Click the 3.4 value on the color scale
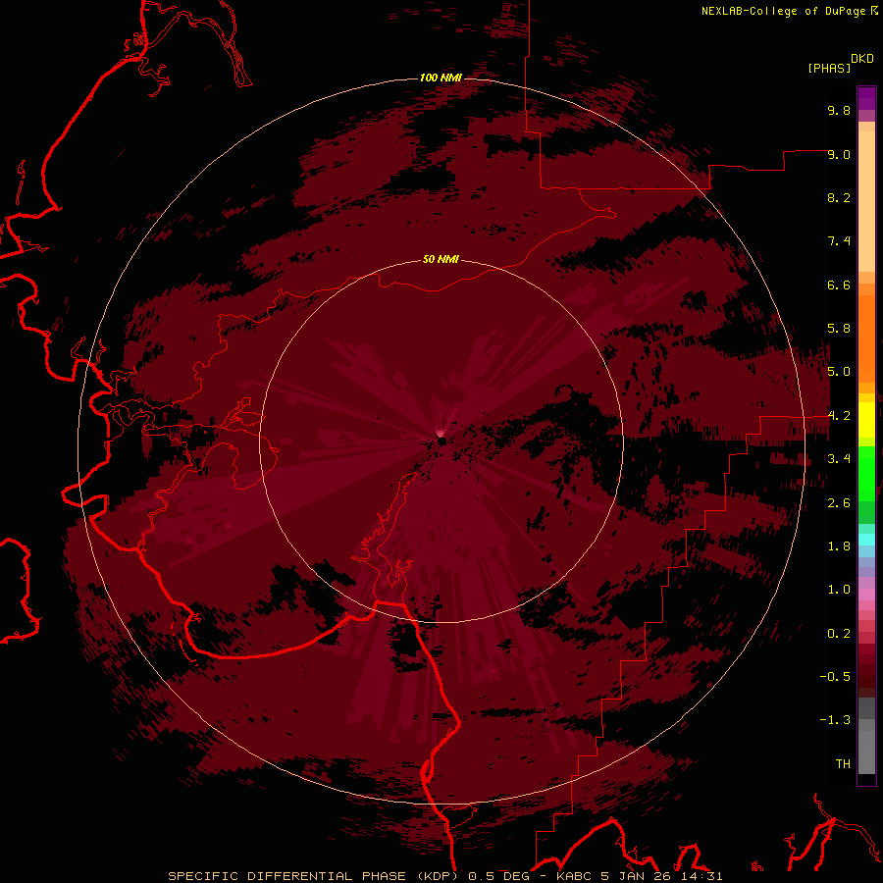883x883 pixels. 839,459
